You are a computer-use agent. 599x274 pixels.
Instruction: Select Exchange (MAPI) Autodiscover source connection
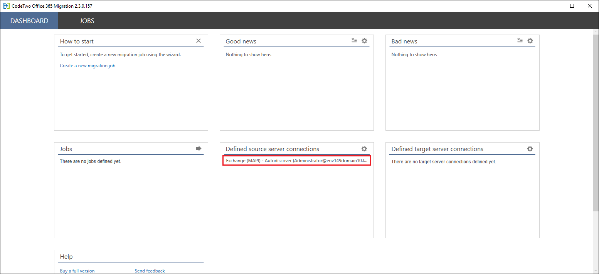click(297, 161)
